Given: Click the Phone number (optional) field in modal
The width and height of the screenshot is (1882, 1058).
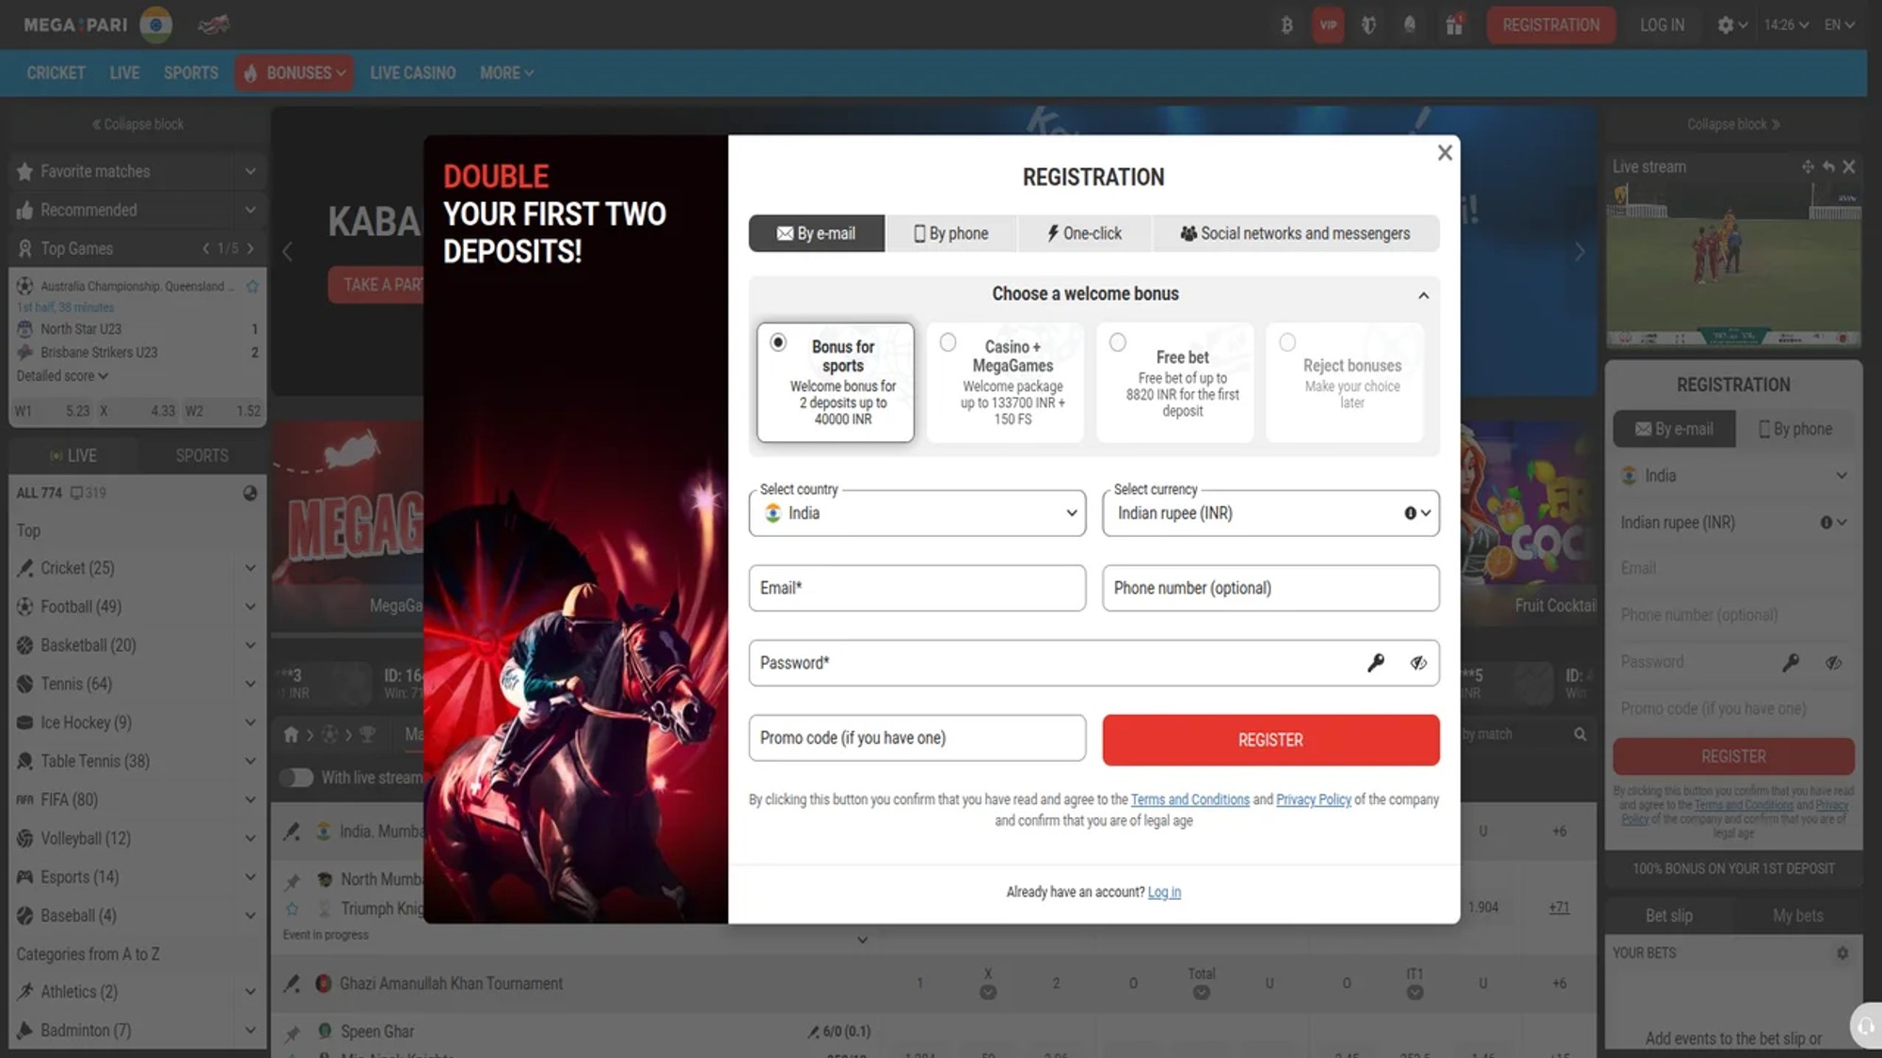Looking at the screenshot, I should (x=1270, y=588).
